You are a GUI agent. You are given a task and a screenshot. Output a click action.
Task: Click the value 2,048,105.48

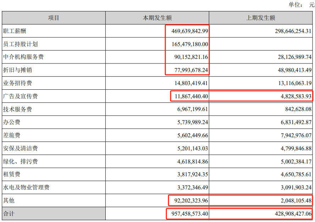[296, 200]
